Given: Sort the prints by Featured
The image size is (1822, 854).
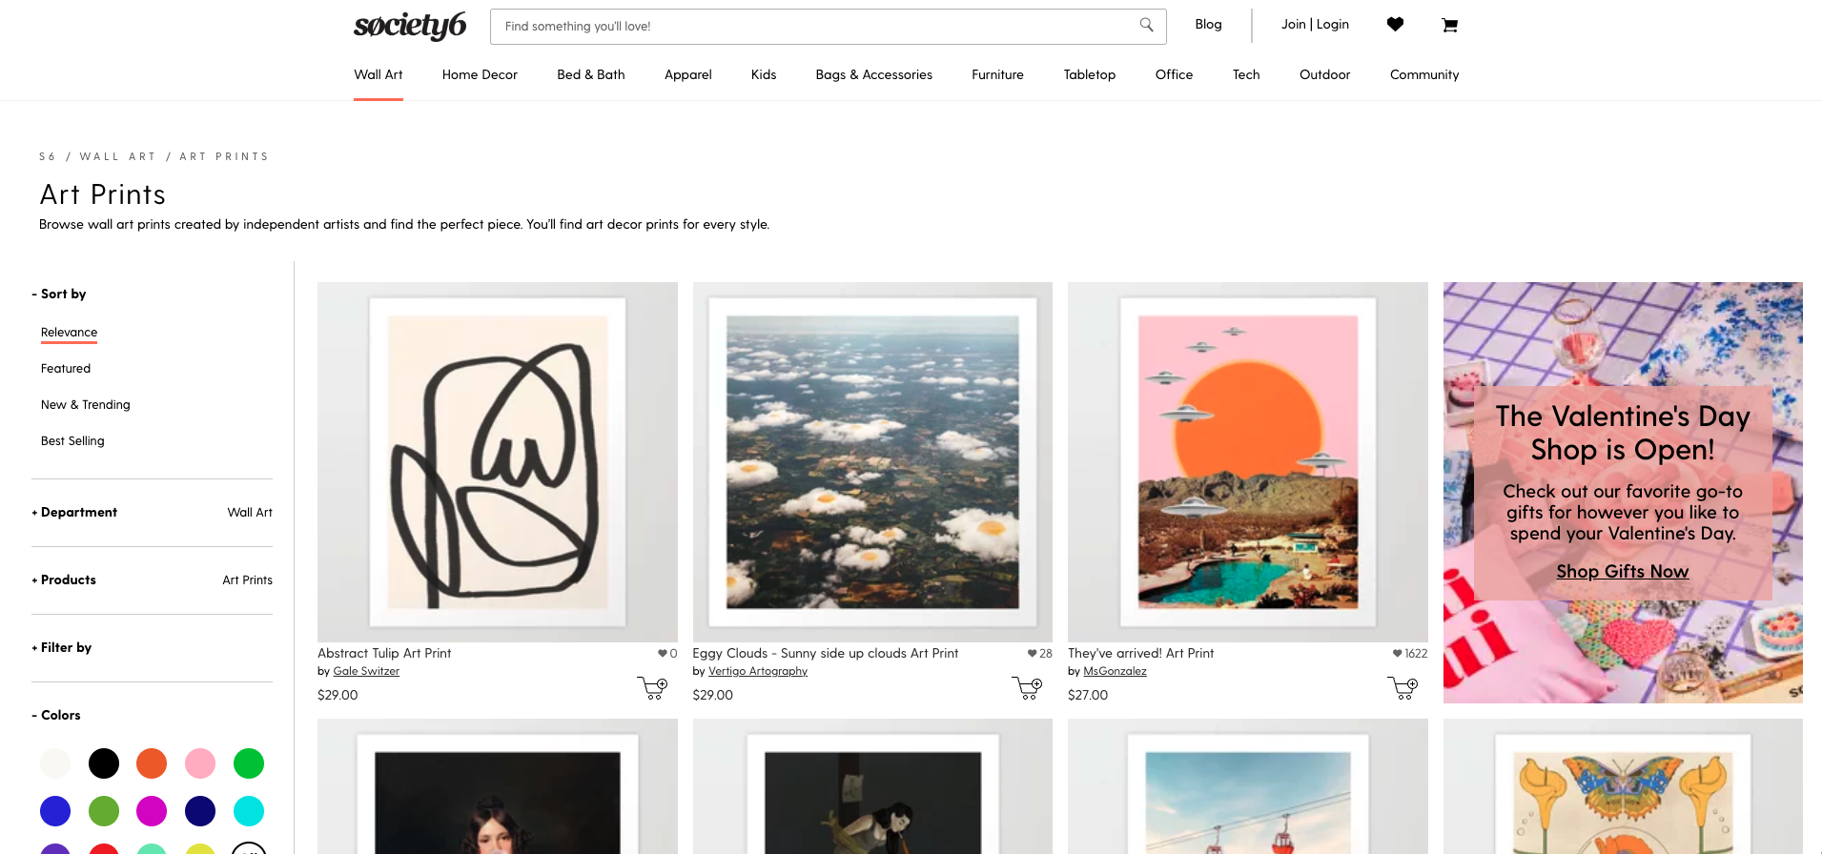Looking at the screenshot, I should (66, 369).
